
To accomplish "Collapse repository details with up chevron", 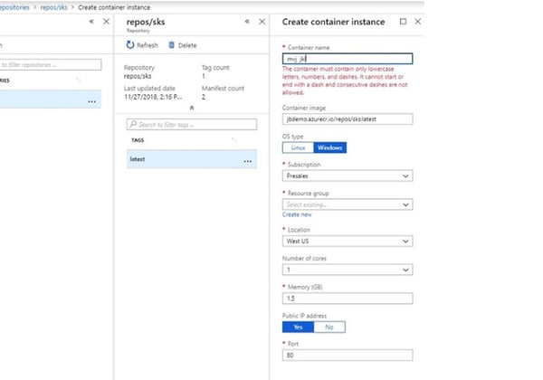I will pyautogui.click(x=192, y=108).
